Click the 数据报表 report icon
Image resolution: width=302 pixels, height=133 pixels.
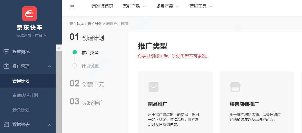click(x=6, y=124)
